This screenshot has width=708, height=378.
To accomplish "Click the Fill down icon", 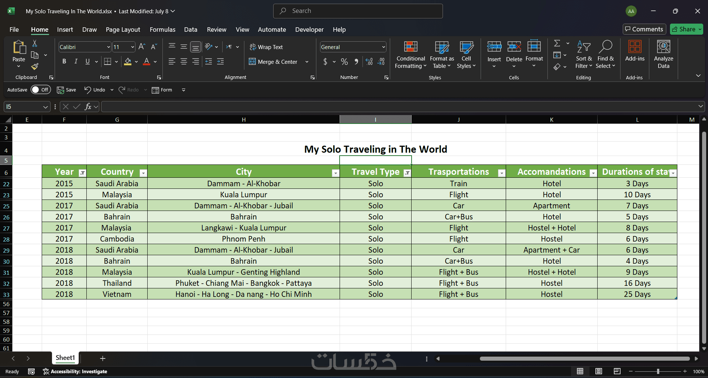I will [557, 55].
